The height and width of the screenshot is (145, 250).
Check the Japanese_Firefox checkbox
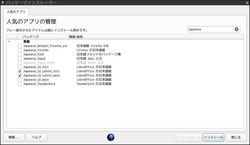[x=20, y=50]
